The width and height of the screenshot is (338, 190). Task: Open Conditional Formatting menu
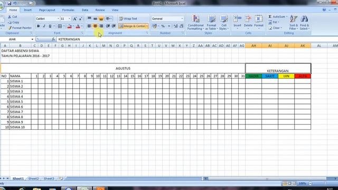[x=195, y=23]
